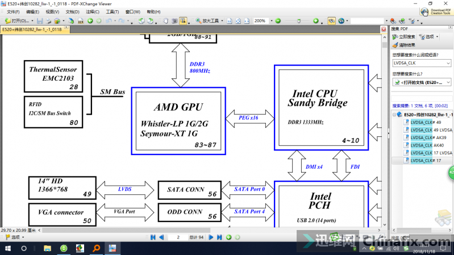The width and height of the screenshot is (454, 255).
Task: Click the green plus zoom in button
Action: point(315,21)
